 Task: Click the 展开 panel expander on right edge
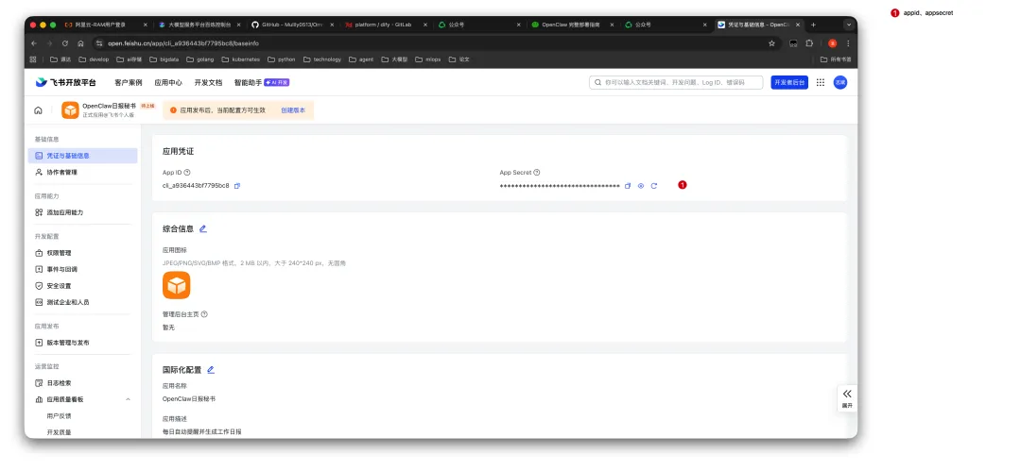(846, 397)
